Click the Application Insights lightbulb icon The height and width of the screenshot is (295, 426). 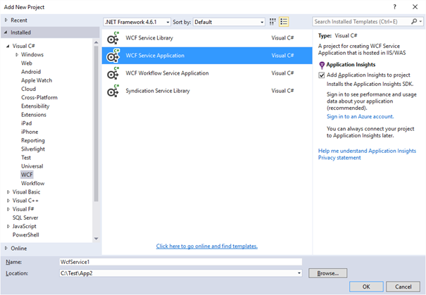click(322, 65)
